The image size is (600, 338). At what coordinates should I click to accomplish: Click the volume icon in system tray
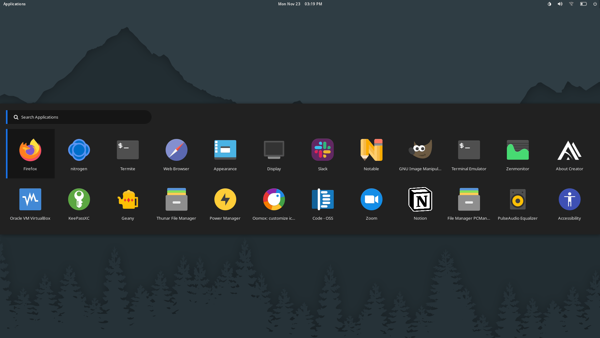point(560,4)
